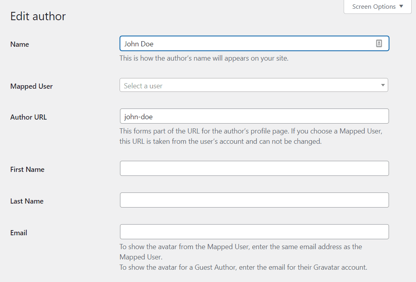Click the Edit author page heading
The width and height of the screenshot is (416, 282).
38,16
